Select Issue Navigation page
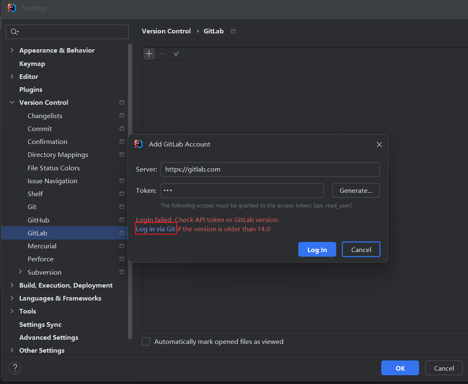The image size is (468, 384). 52,181
